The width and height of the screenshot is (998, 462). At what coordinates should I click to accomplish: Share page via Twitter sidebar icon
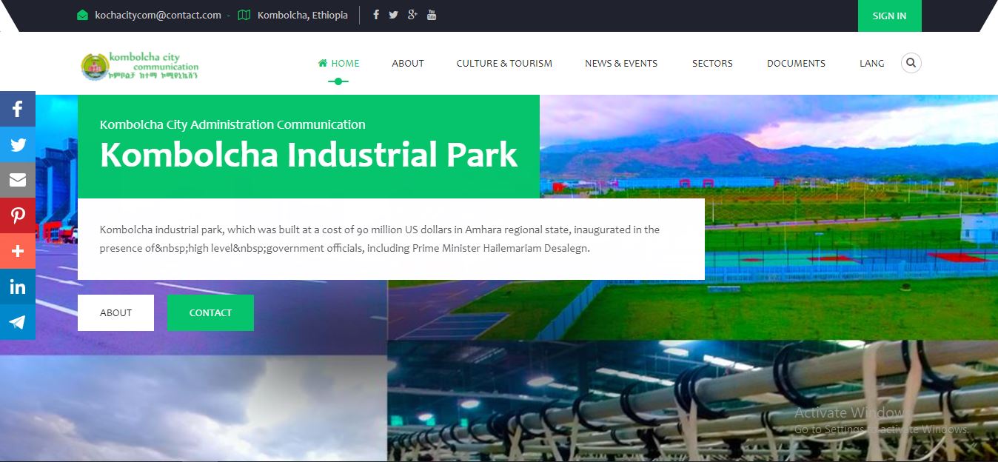tap(18, 145)
